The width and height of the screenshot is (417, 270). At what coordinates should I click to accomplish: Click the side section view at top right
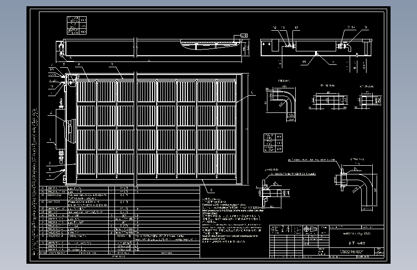pyautogui.click(x=316, y=48)
